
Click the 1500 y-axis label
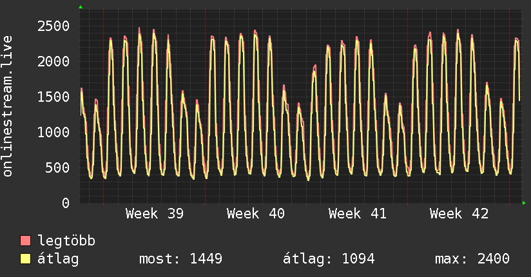pos(53,97)
